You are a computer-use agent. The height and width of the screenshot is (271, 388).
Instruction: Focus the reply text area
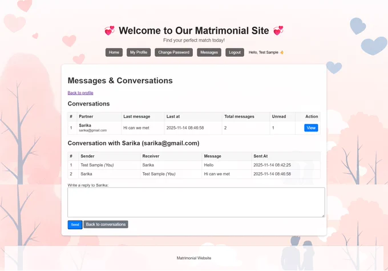pos(196,202)
